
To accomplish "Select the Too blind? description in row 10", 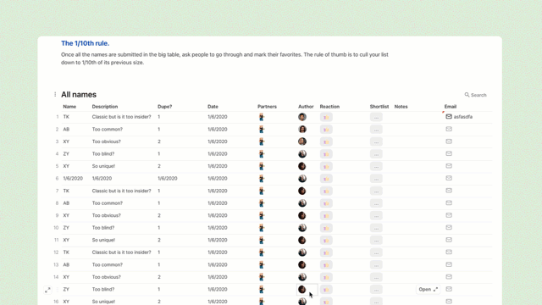I will click(103, 228).
